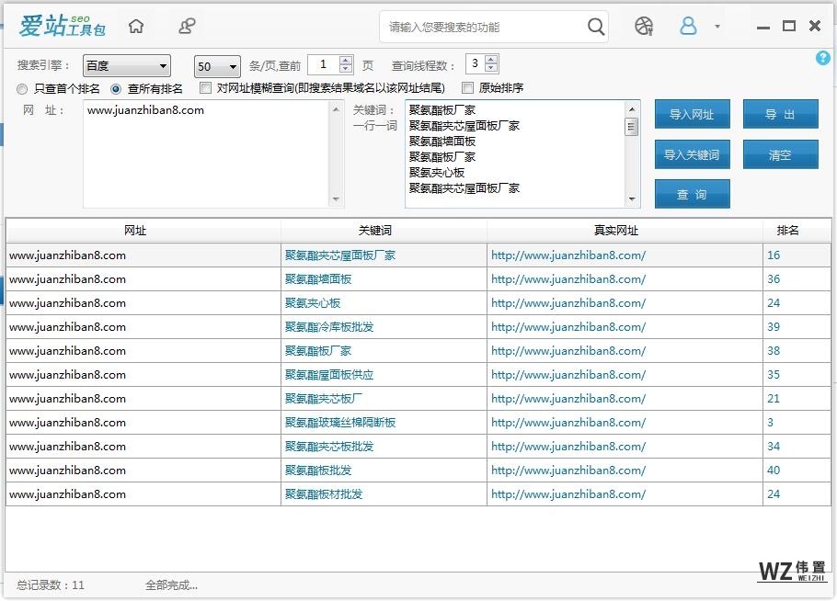837x601 pixels.
Task: Click the keyword list scrollbar thumb
Action: tap(632, 126)
